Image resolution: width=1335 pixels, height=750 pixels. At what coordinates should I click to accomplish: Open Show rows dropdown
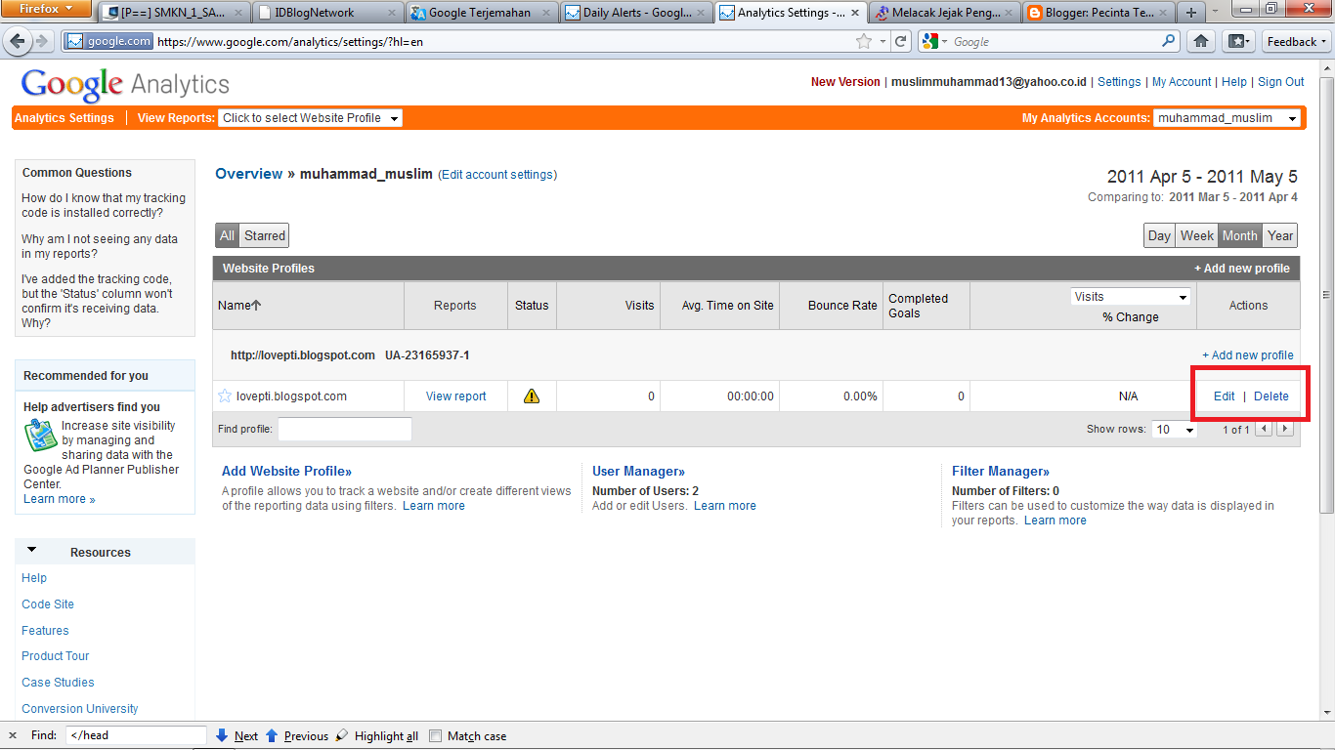tap(1175, 430)
